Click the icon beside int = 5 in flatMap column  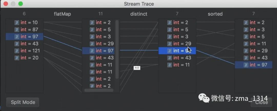92,30
